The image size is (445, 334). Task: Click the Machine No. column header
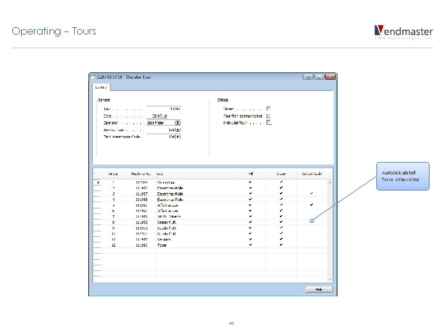coord(141,174)
